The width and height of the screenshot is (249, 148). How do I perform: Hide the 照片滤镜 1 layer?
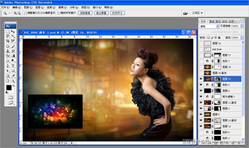(201, 97)
